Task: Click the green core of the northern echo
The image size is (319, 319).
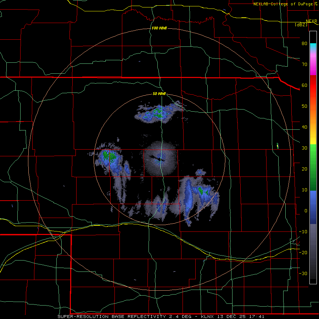Action: [x=158, y=113]
